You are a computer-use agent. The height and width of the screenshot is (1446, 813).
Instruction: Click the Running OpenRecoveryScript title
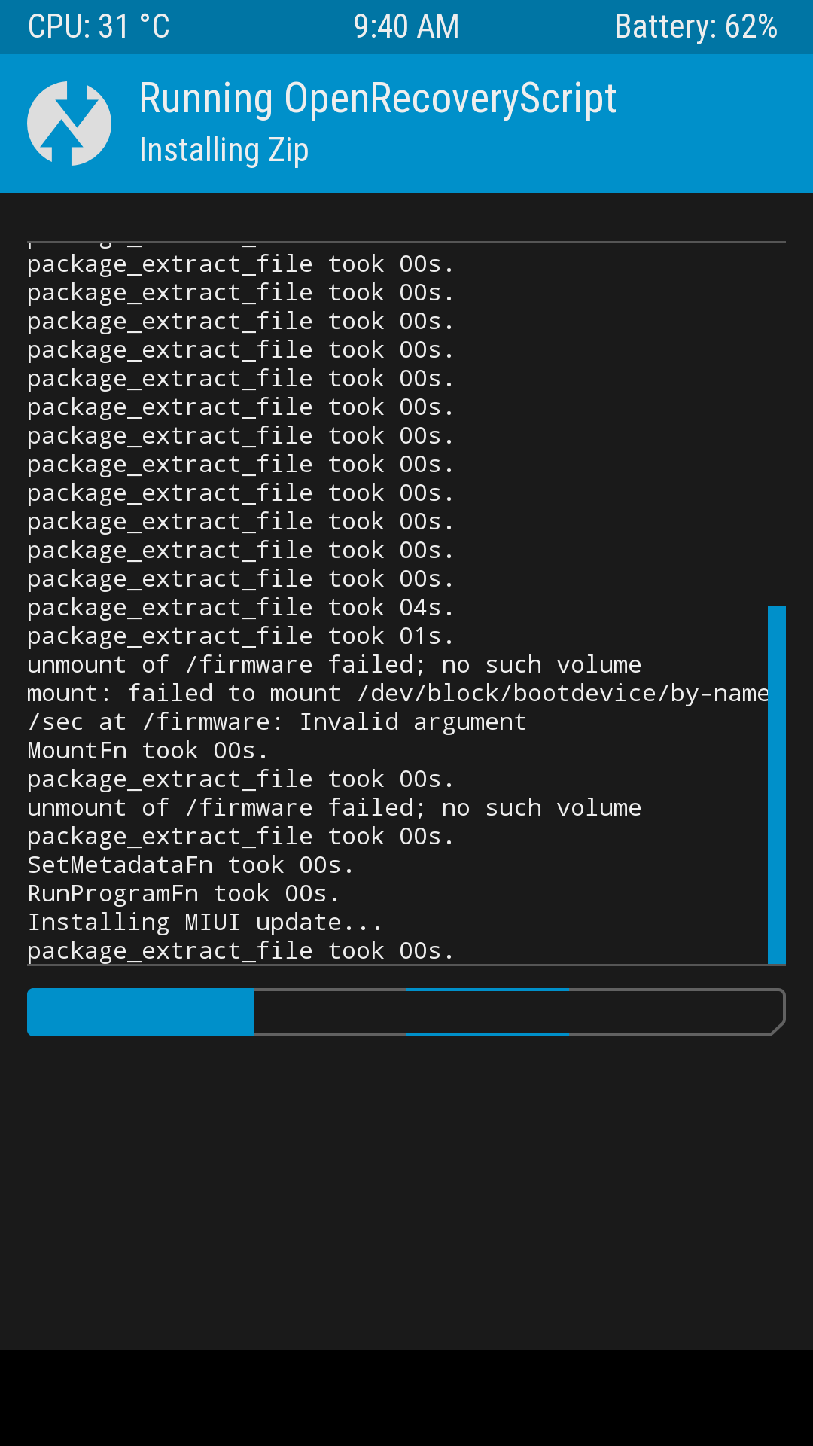pyautogui.click(x=378, y=99)
